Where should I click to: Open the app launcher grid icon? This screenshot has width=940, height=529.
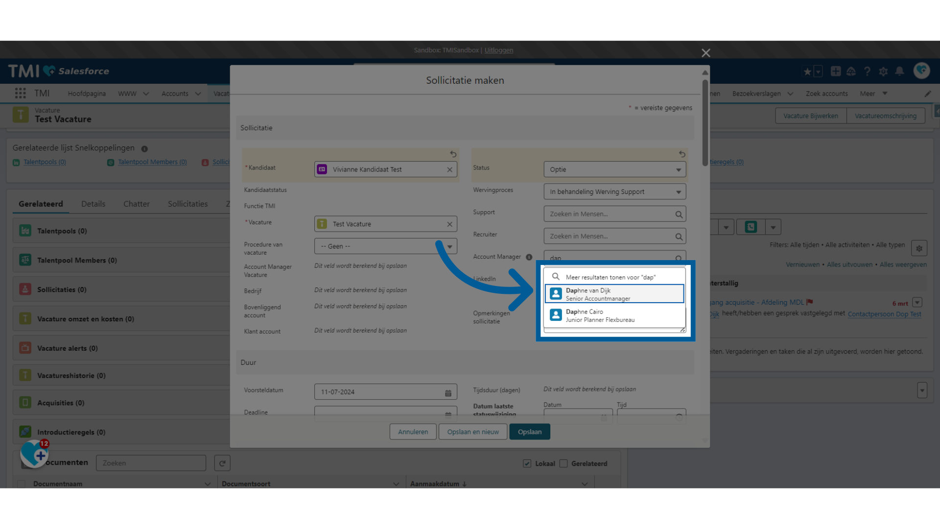pyautogui.click(x=20, y=93)
